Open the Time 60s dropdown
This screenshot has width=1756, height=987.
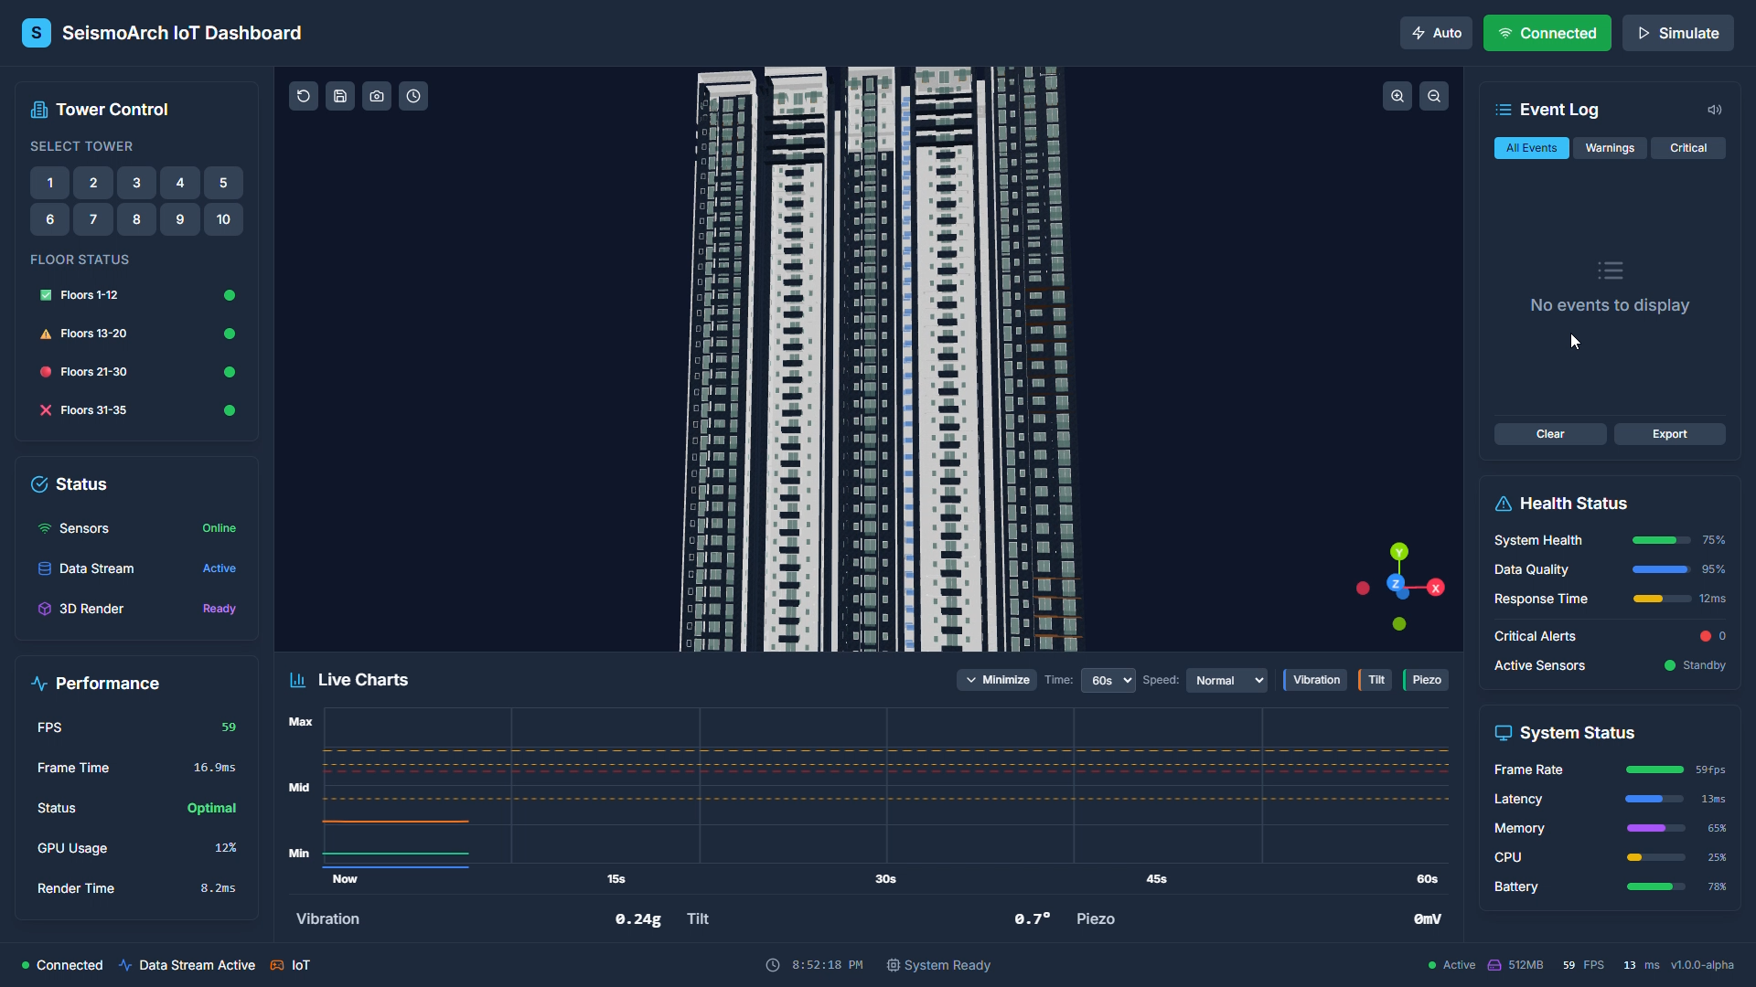(1108, 681)
